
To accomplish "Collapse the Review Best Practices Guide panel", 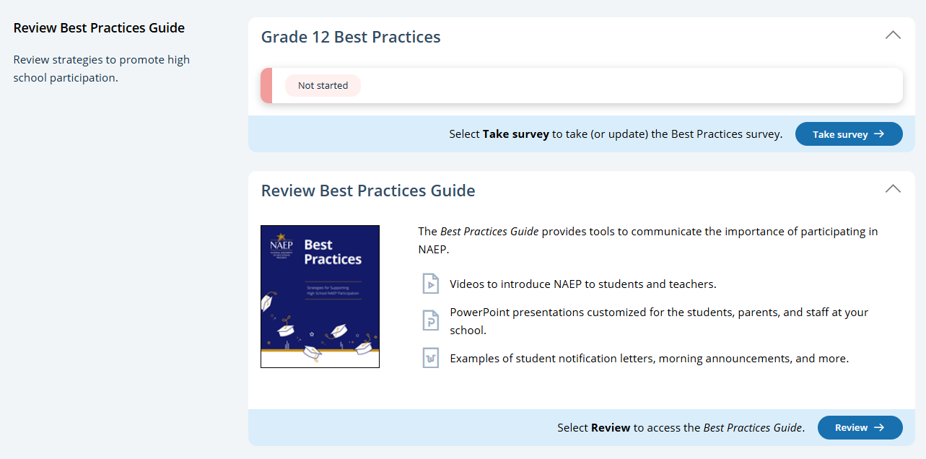I will [893, 189].
